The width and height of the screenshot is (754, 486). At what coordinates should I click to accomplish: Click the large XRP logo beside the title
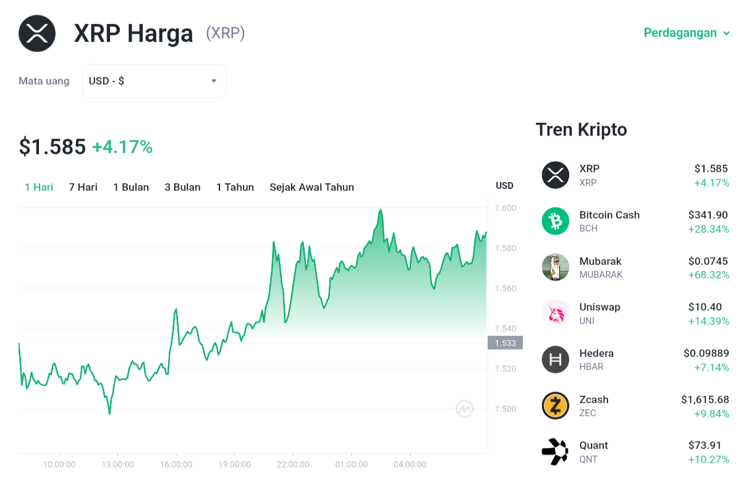pos(37,33)
